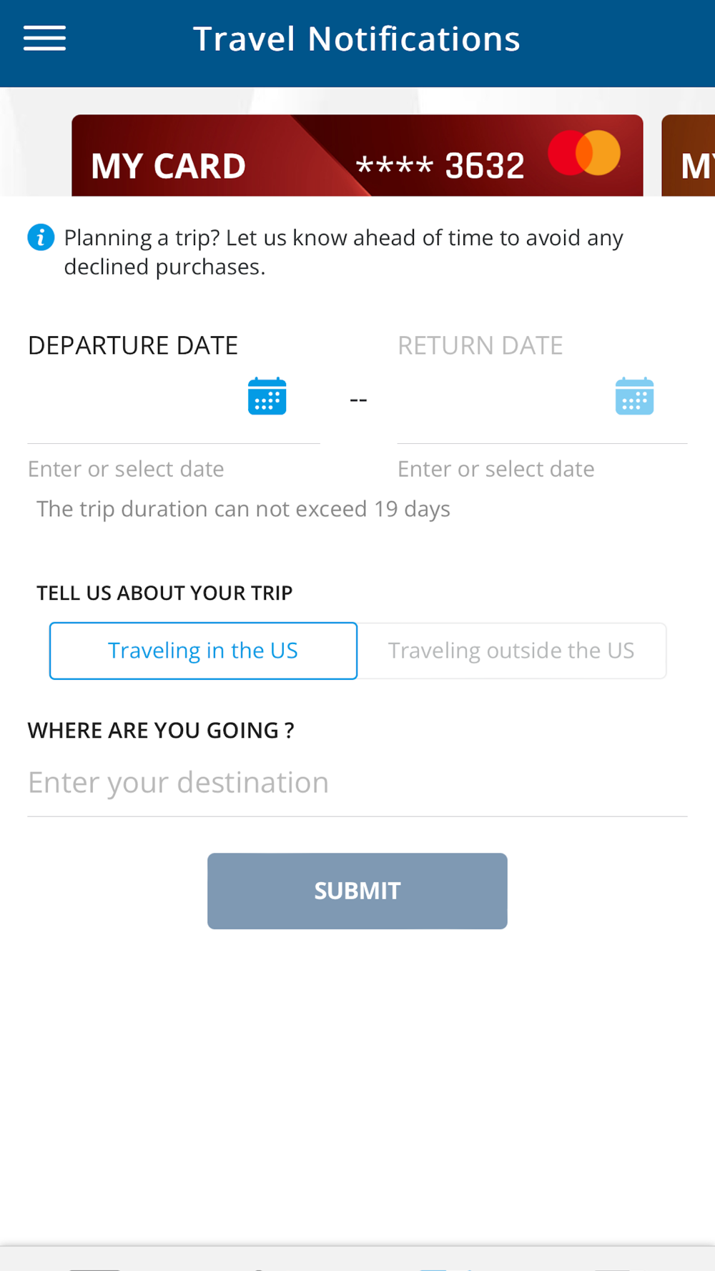715x1271 pixels.
Task: Select Traveling outside the US option
Action: [511, 651]
